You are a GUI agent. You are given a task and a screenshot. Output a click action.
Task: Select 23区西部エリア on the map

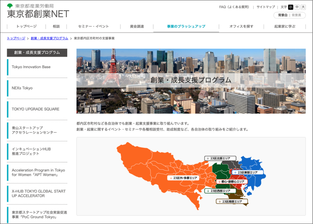pos(218,191)
